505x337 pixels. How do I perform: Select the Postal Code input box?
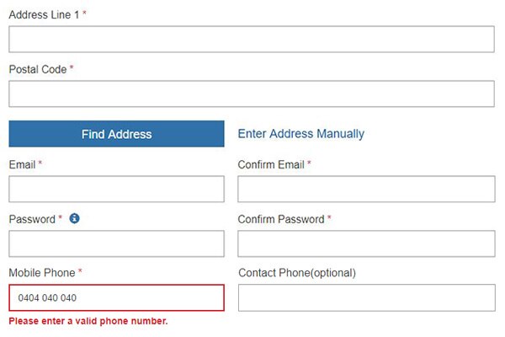click(x=252, y=94)
